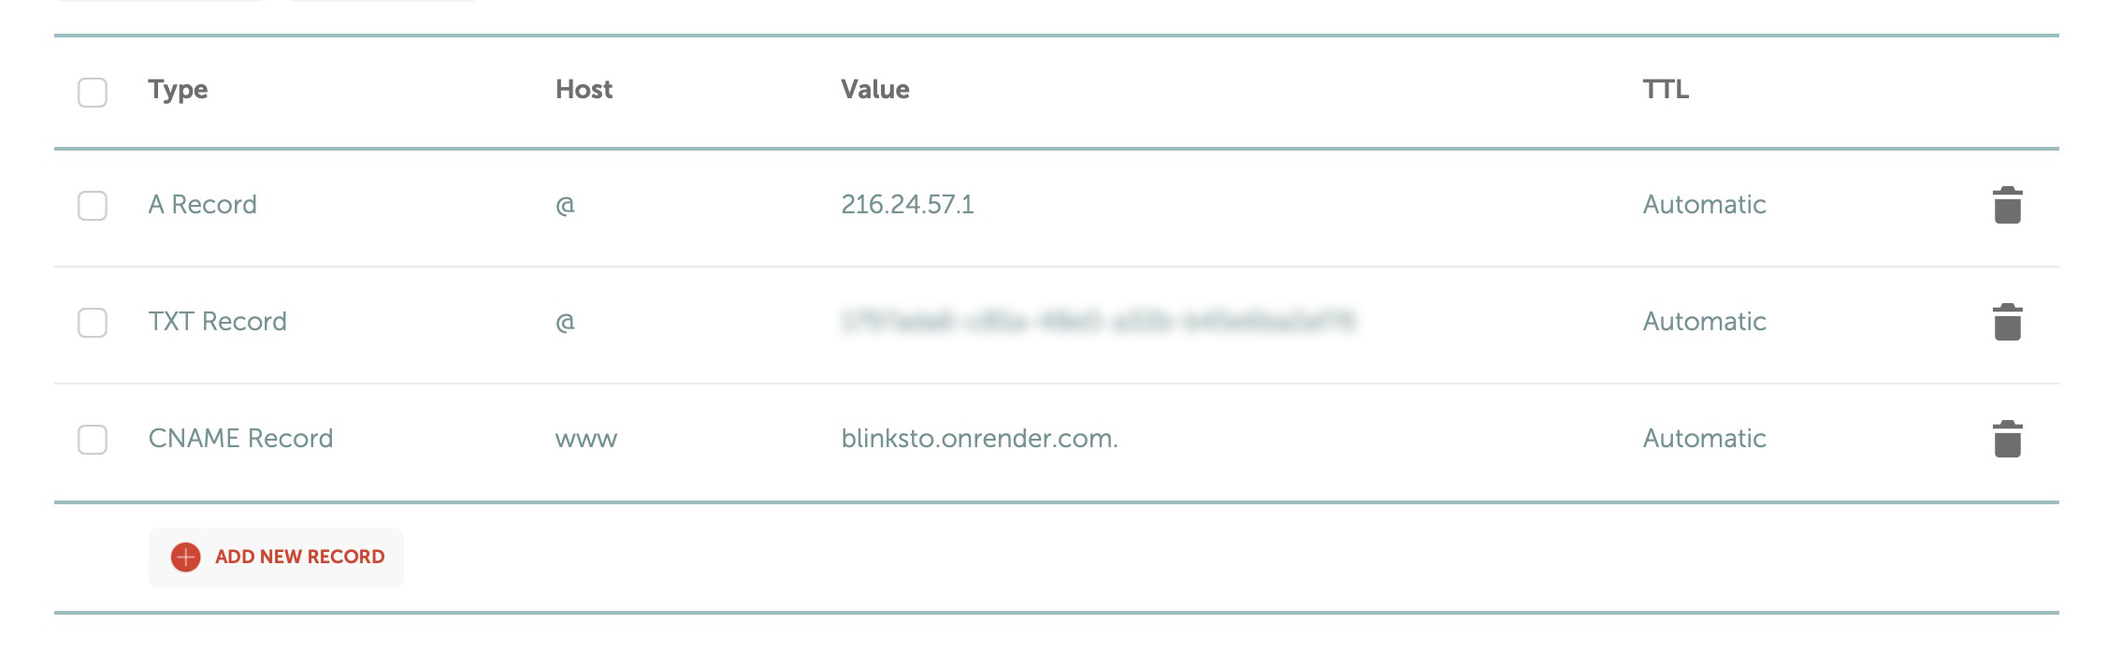Open TTL Automatic for the A Record

1704,205
